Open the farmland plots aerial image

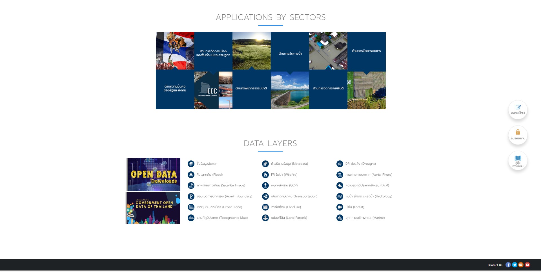367,90
